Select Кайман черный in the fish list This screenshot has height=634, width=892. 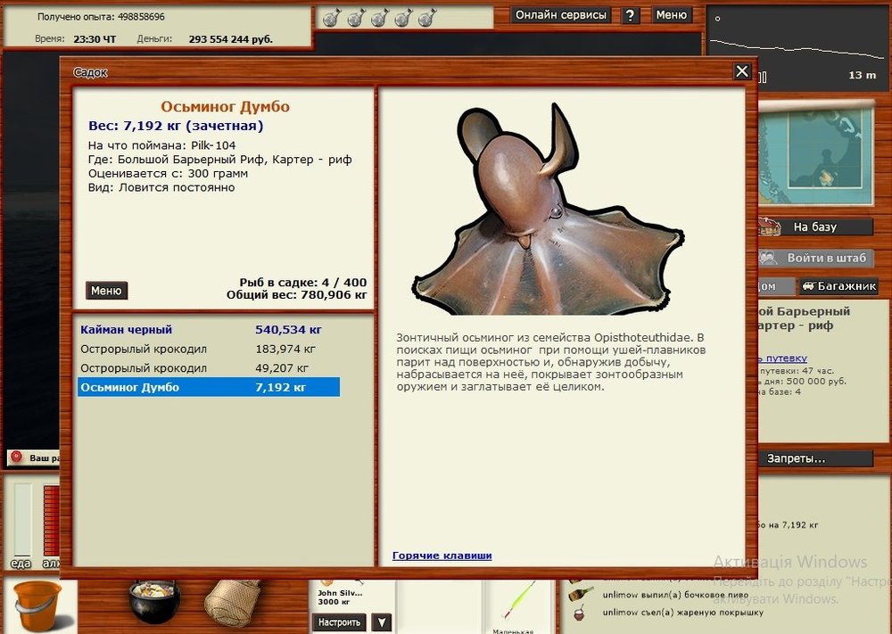(127, 330)
